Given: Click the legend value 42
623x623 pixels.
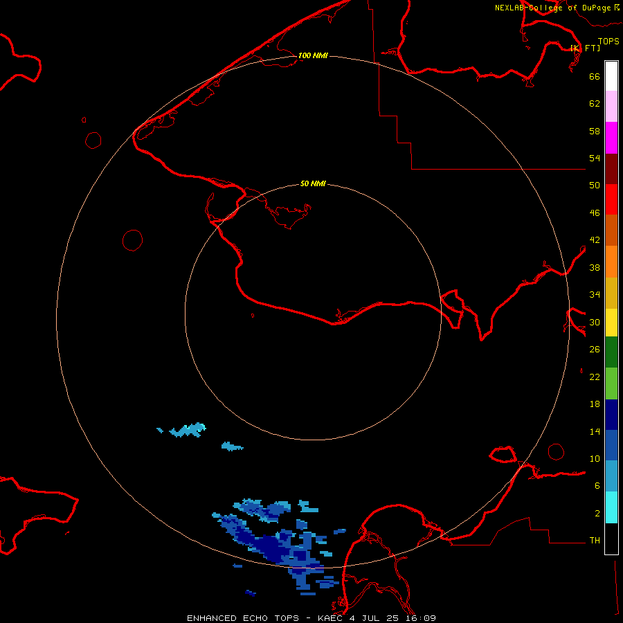Looking at the screenshot, I should [595, 240].
